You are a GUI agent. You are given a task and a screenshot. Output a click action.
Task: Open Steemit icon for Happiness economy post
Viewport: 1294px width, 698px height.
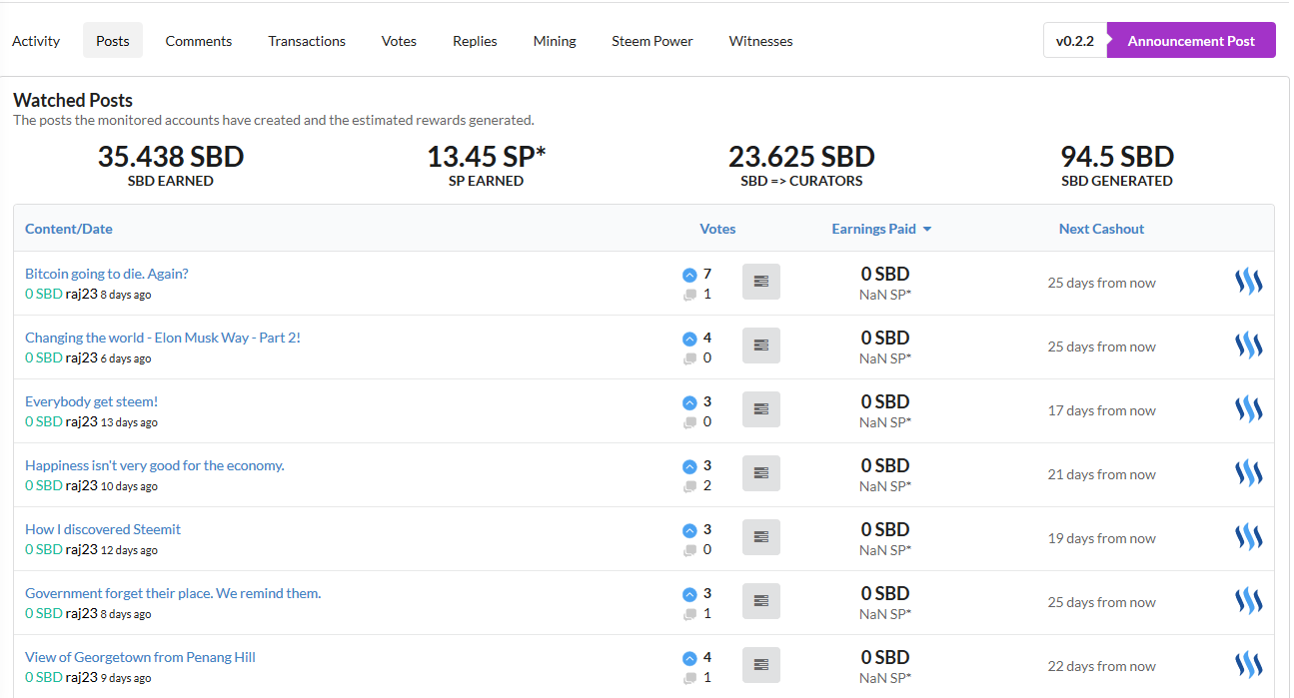(x=1248, y=473)
